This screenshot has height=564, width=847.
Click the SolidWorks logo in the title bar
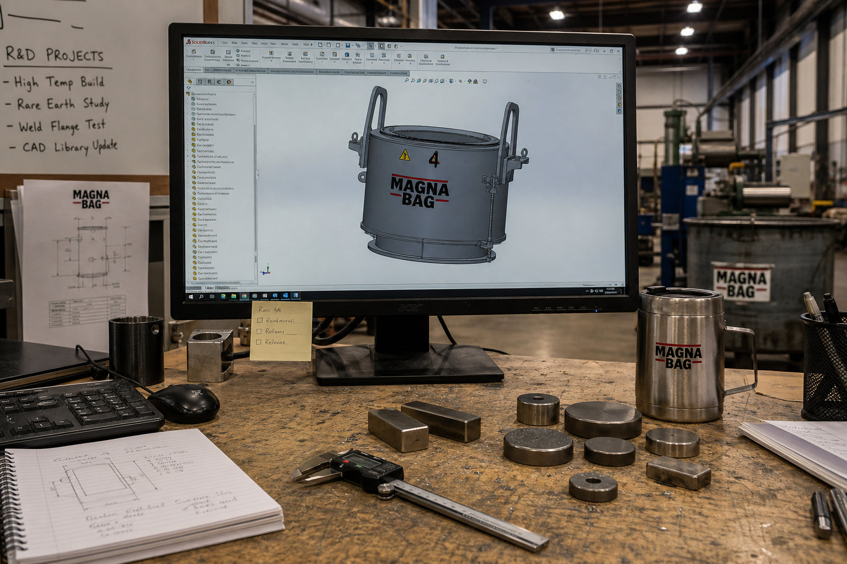[x=201, y=42]
